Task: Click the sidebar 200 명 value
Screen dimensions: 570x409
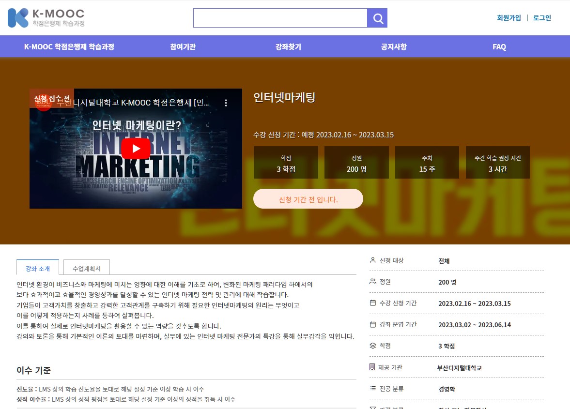Action: click(447, 282)
